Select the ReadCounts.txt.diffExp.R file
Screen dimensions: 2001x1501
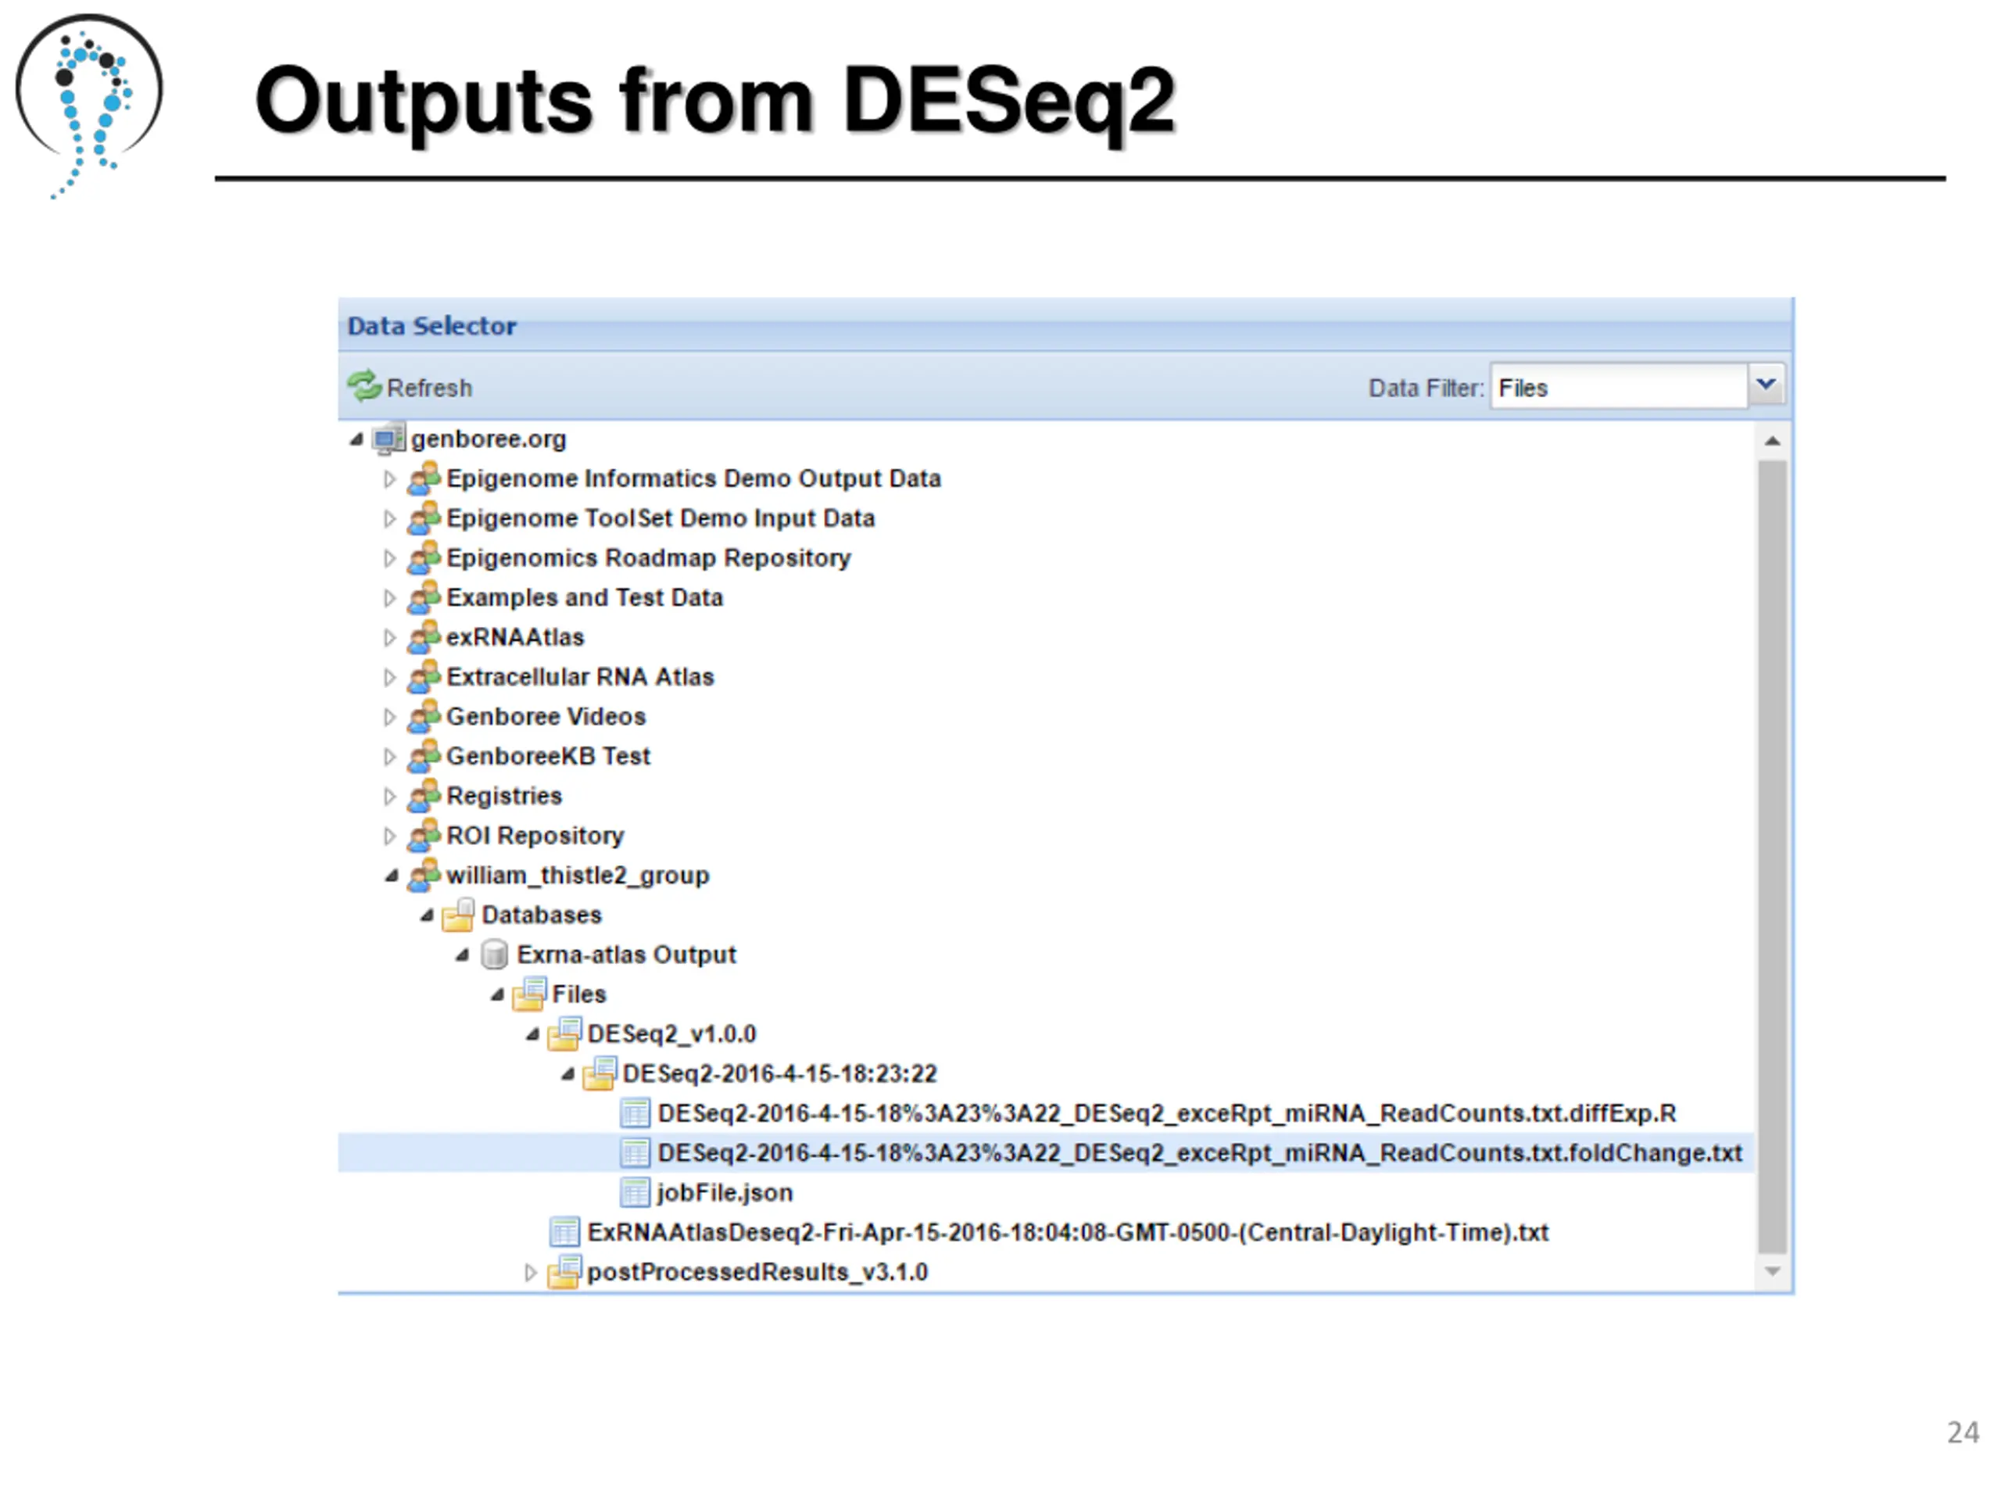click(1166, 1114)
